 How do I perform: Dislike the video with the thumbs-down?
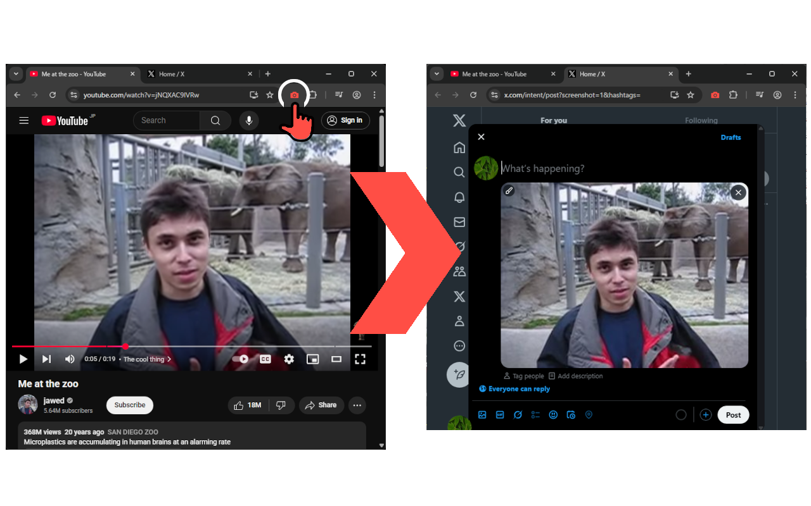coord(281,405)
